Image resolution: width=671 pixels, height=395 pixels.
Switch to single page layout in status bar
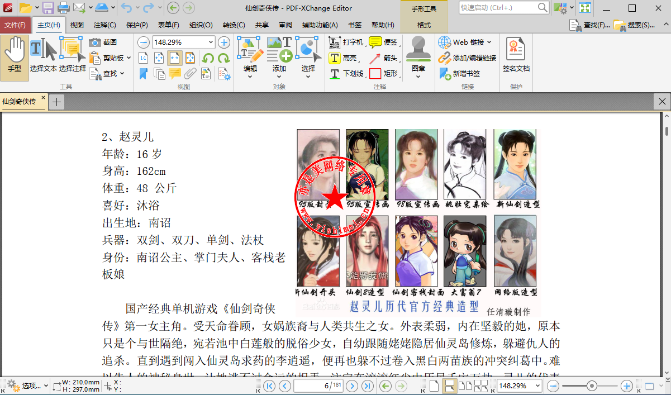point(434,386)
